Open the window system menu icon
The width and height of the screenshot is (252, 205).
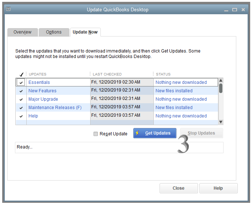point(8,9)
